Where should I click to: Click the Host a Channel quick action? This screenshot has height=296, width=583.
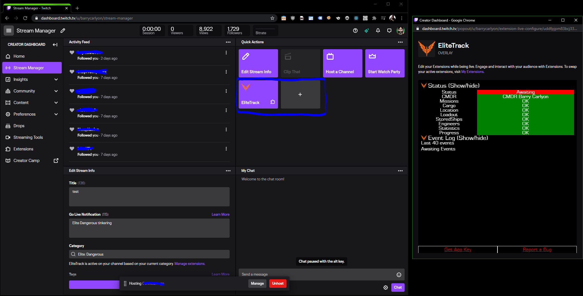[x=343, y=63]
